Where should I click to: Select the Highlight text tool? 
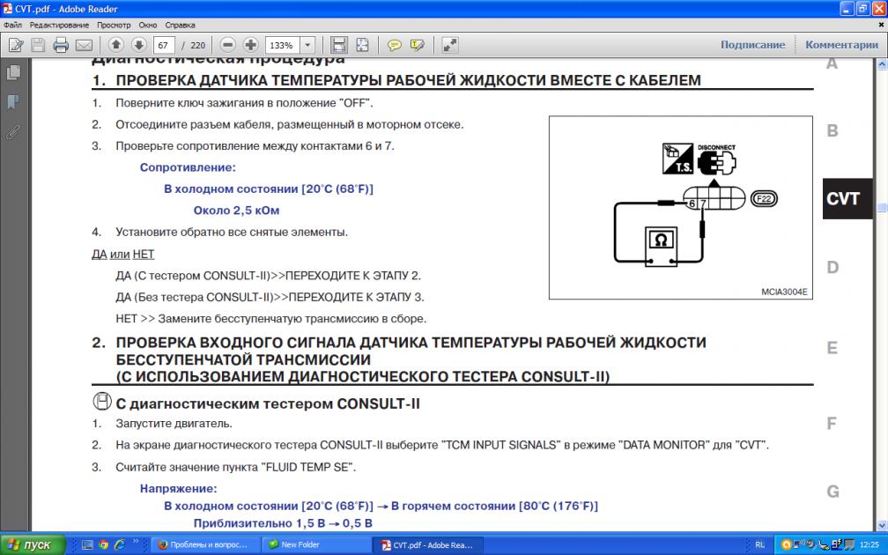(418, 45)
